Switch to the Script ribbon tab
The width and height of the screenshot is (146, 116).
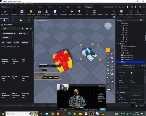(x=69, y=7)
